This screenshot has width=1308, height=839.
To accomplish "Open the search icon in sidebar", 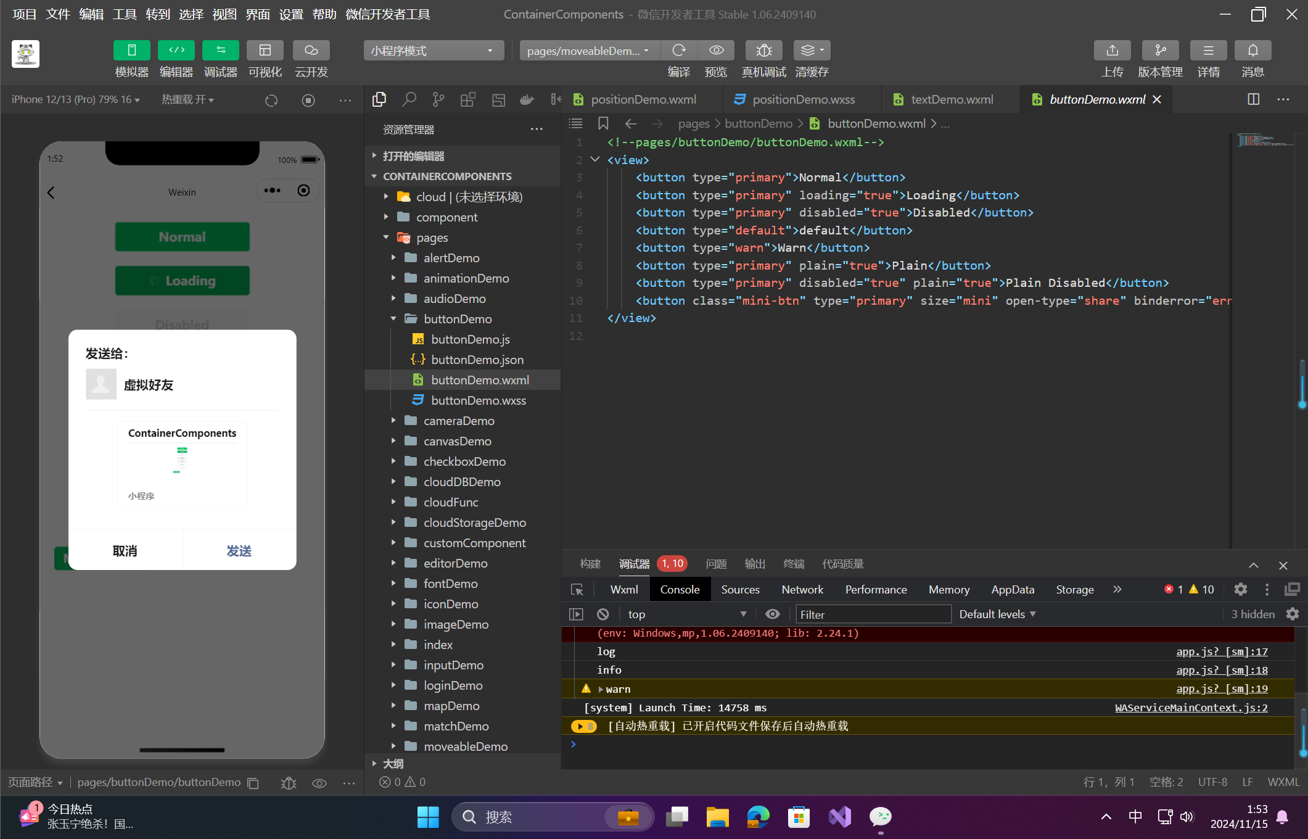I will (409, 99).
